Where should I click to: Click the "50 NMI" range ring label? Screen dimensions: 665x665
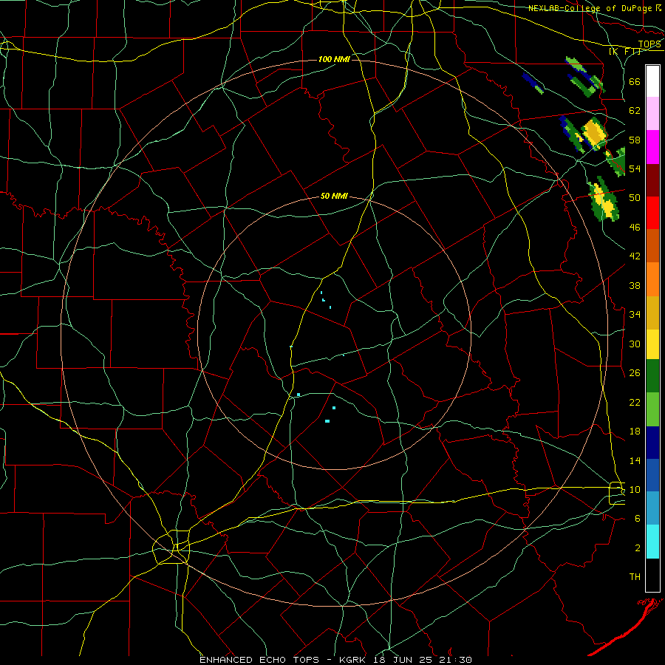pyautogui.click(x=334, y=196)
